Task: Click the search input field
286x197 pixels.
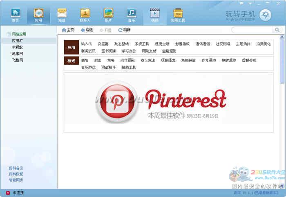Action: click(x=253, y=30)
